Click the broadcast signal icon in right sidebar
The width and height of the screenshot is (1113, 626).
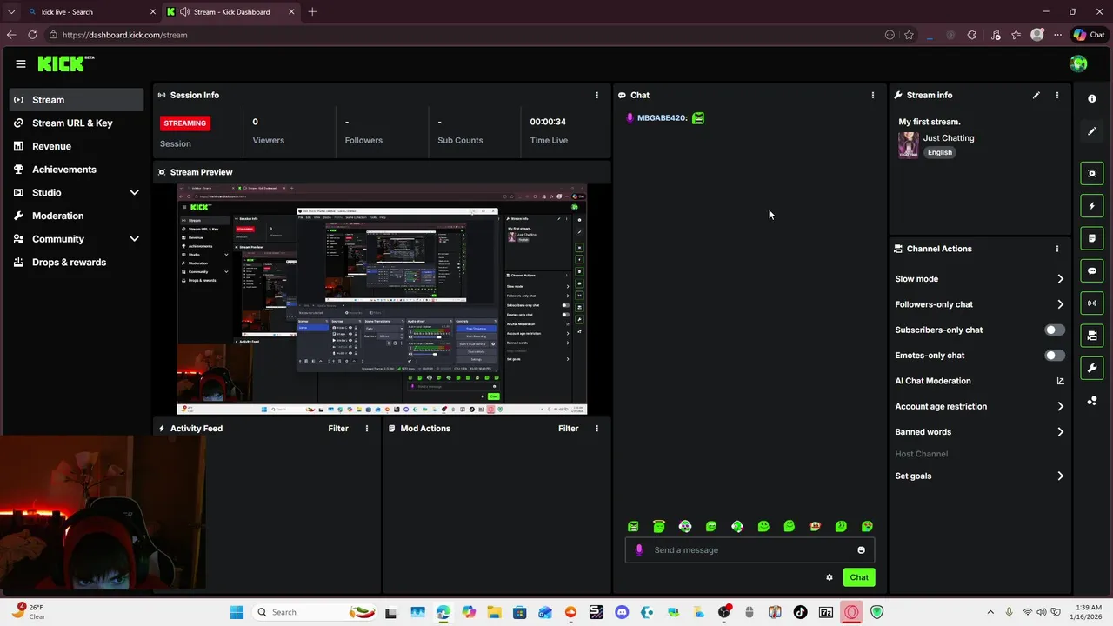coord(1092,303)
